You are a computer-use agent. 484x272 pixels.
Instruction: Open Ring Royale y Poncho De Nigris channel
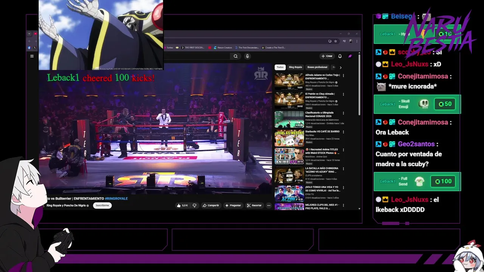pos(66,206)
